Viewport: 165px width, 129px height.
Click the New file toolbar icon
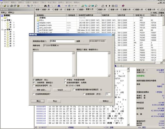tap(2, 6)
